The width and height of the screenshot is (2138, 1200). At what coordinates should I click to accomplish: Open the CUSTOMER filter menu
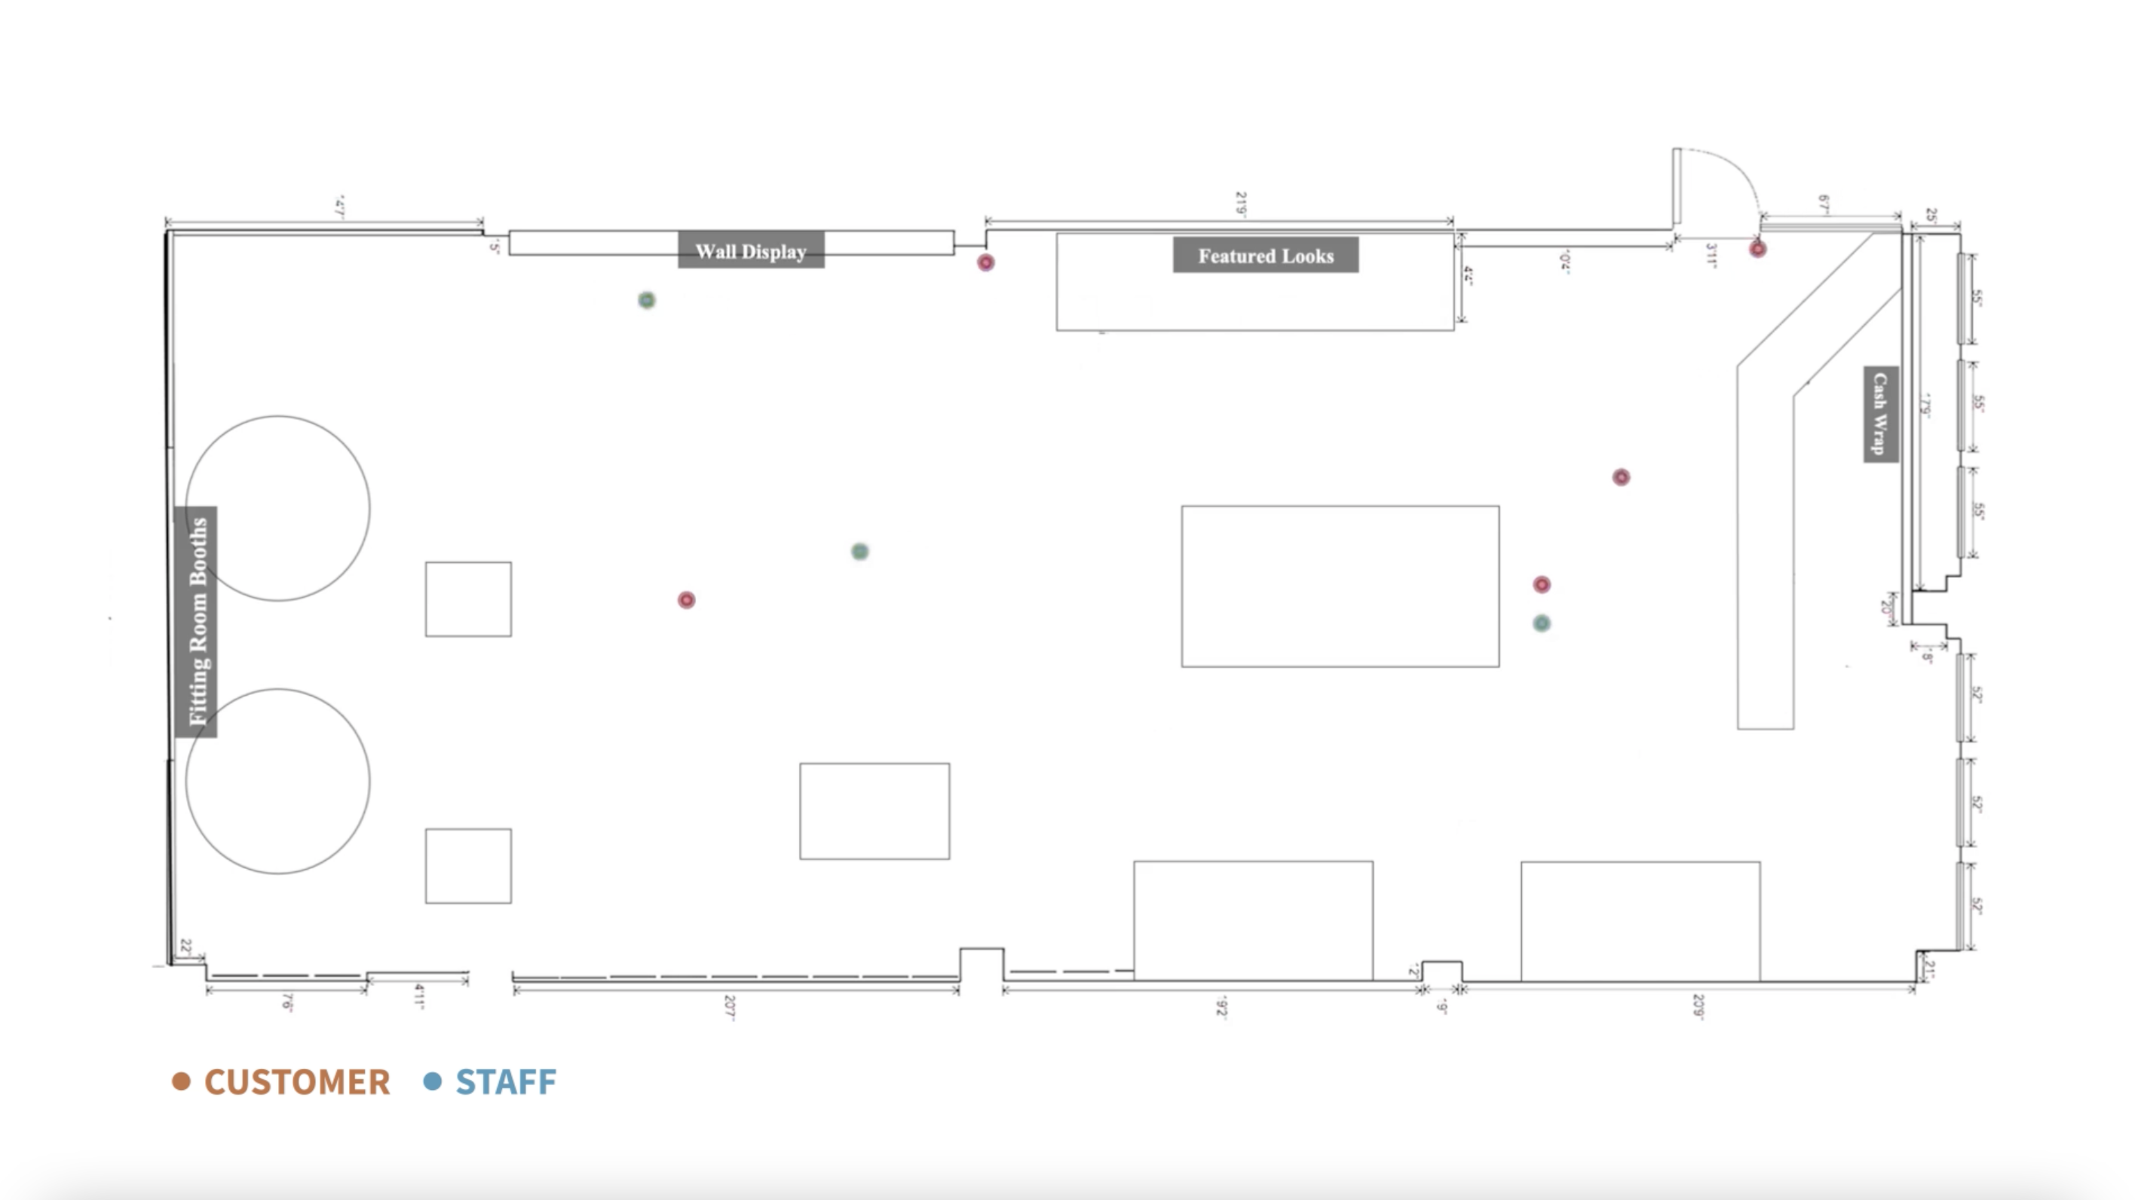point(279,1081)
